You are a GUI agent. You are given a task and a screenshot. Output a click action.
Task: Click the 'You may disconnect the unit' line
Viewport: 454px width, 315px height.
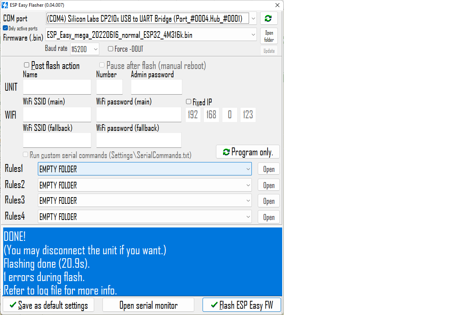(x=85, y=250)
